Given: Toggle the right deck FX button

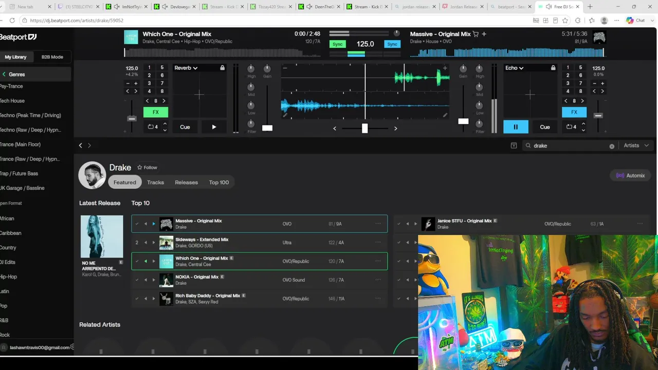Looking at the screenshot, I should (x=574, y=112).
